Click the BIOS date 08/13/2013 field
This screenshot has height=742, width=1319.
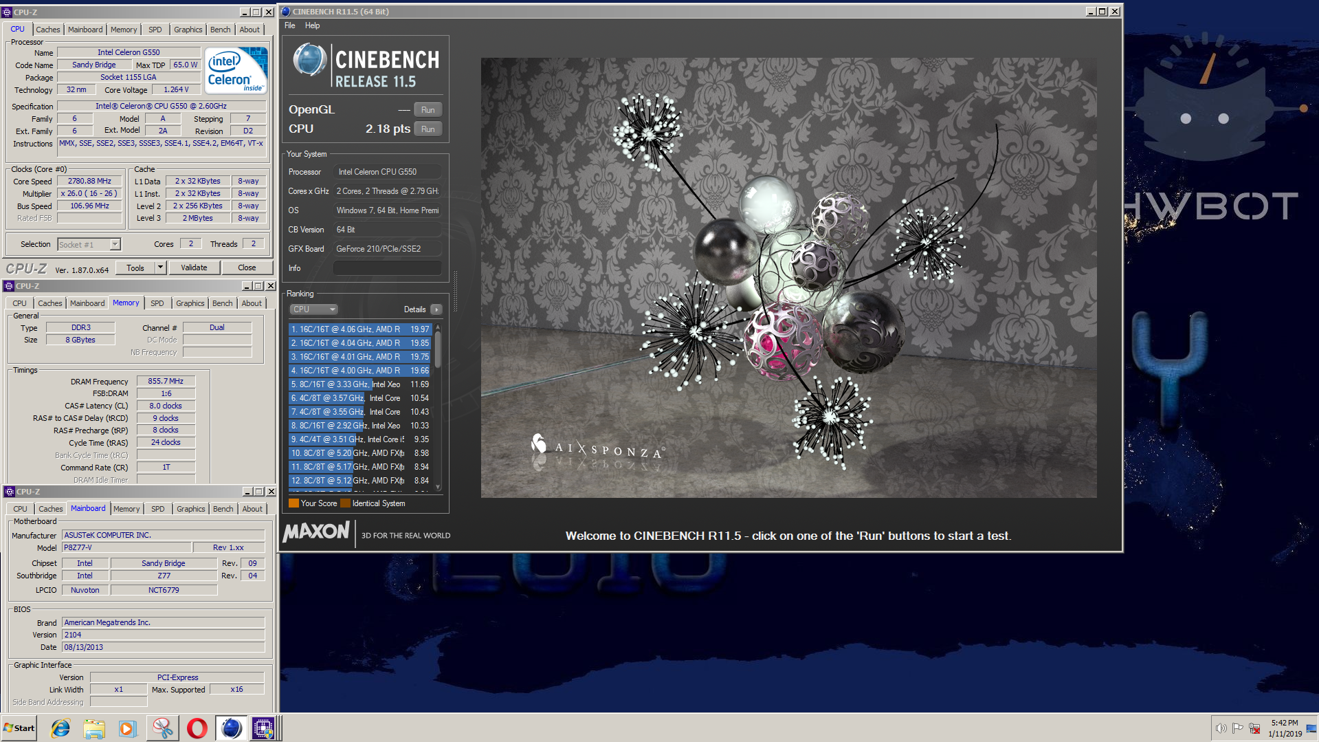click(163, 647)
